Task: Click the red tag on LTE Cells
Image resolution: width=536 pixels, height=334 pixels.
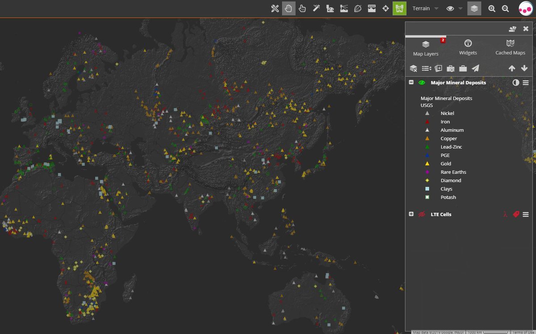Action: point(516,215)
